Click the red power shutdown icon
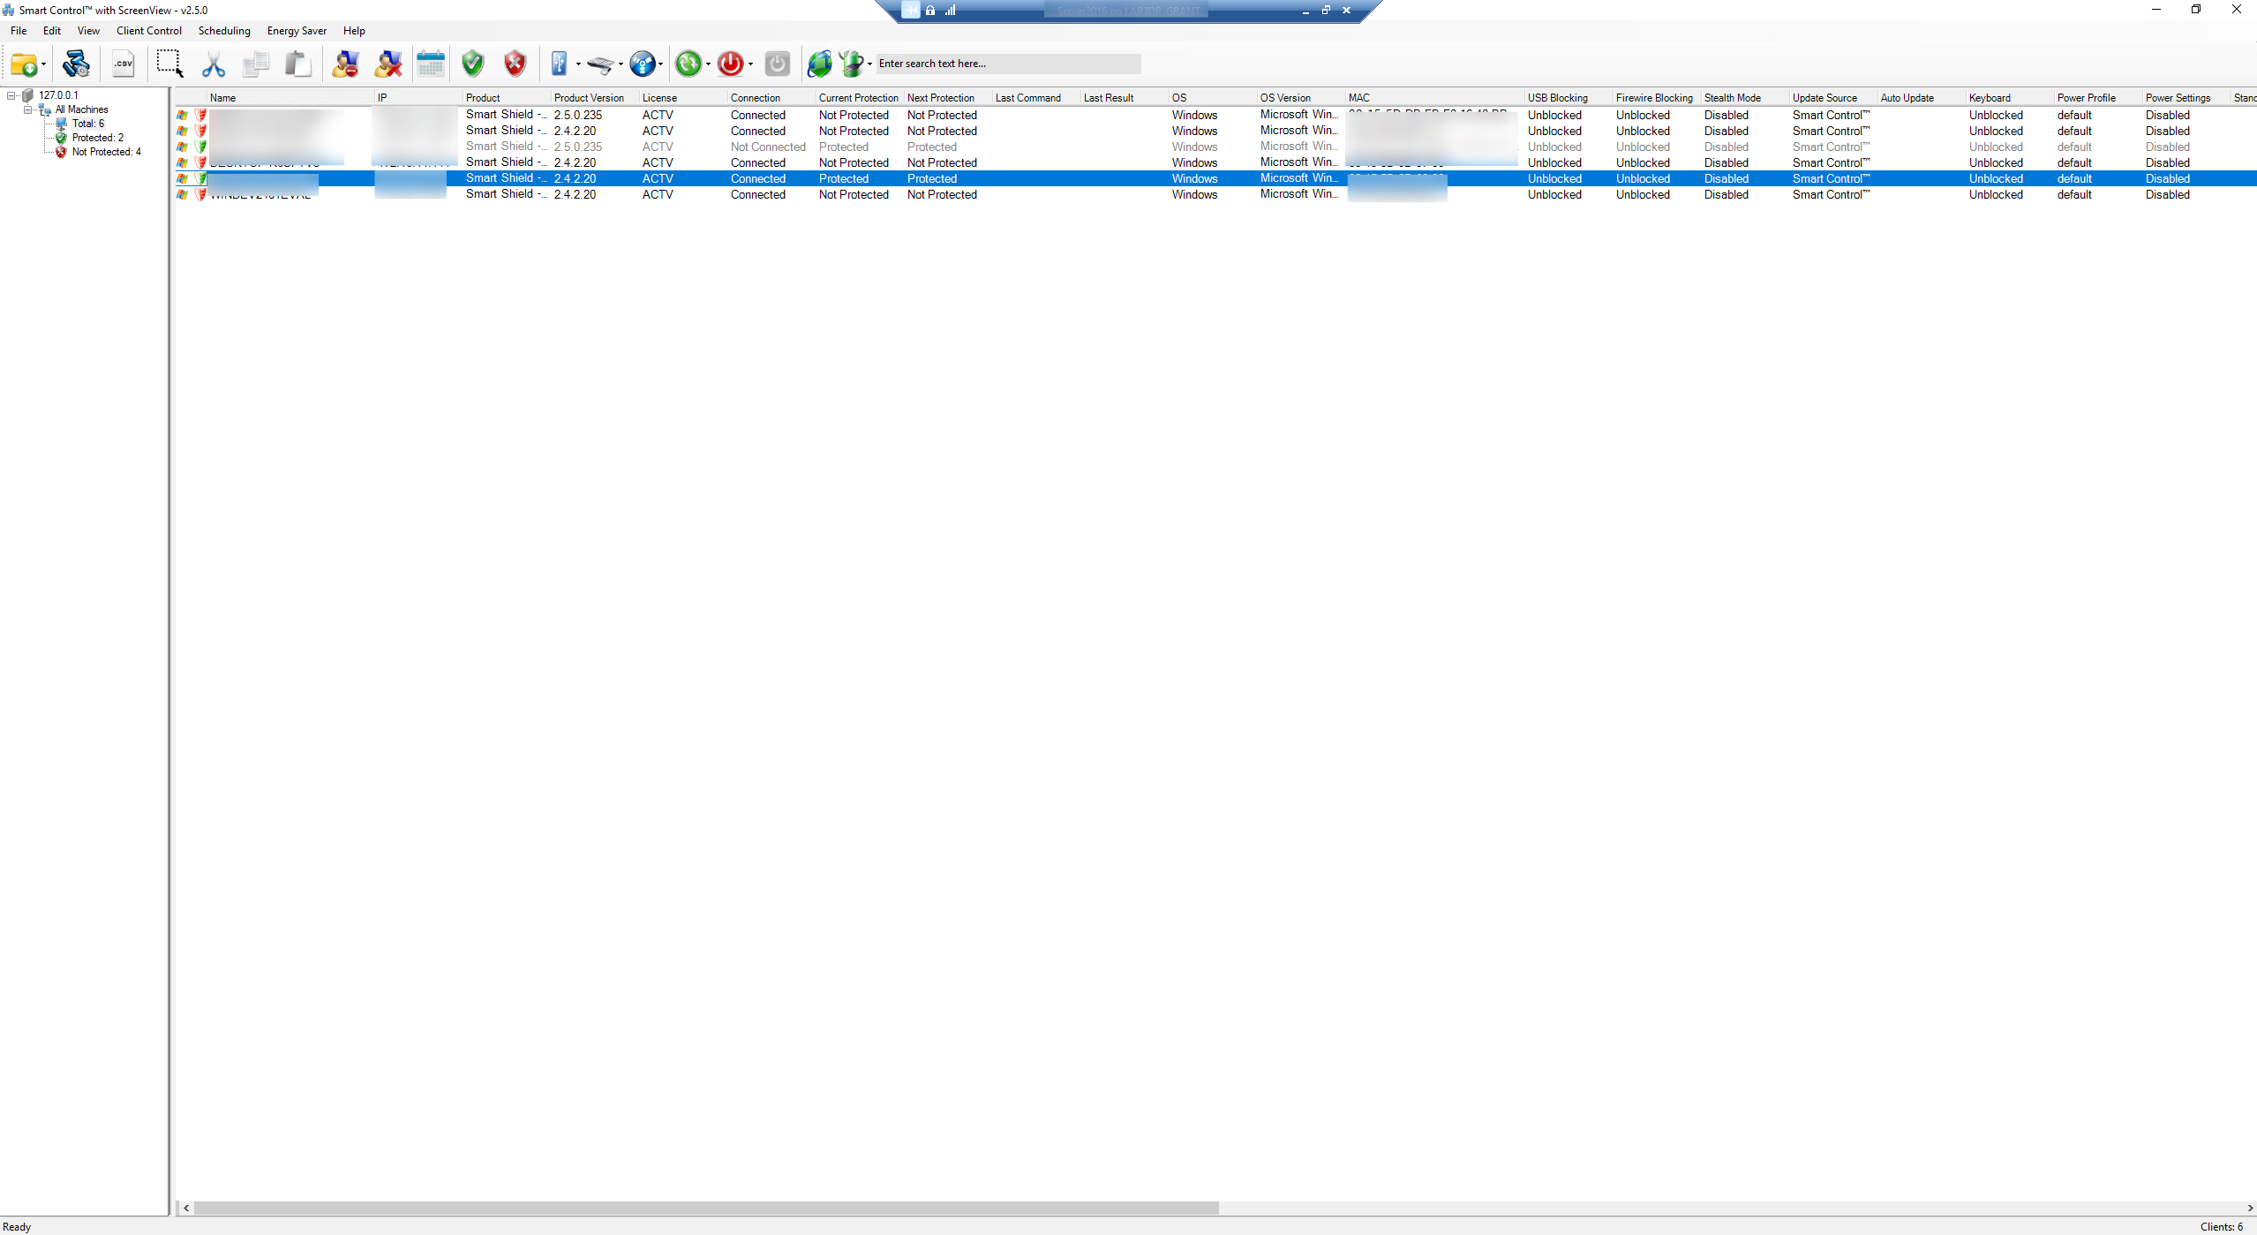 coord(730,64)
